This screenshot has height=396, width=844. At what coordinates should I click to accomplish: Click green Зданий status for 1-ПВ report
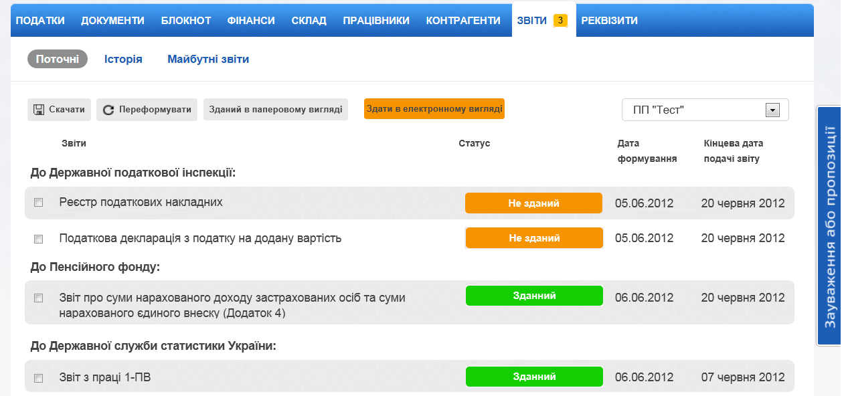point(534,377)
